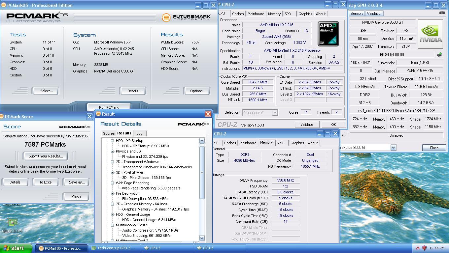Collapse the 2D - Transparent Windows node
The height and width of the screenshot is (253, 449).
[x=112, y=162]
